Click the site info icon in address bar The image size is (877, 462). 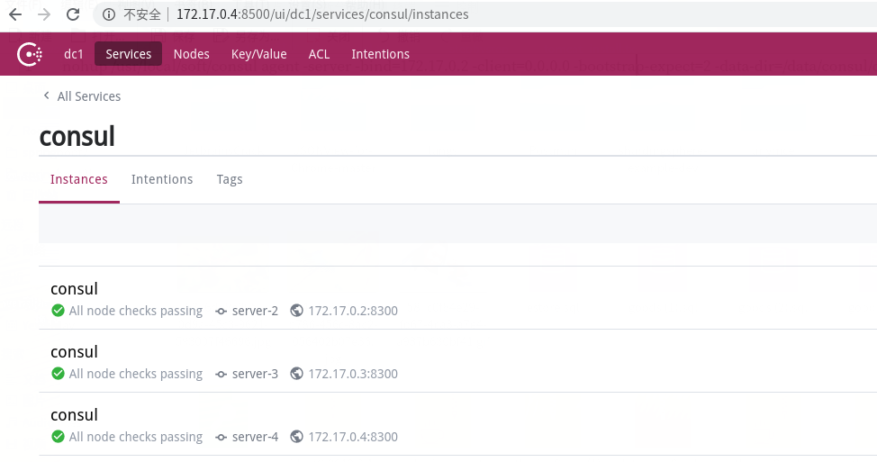(x=109, y=14)
